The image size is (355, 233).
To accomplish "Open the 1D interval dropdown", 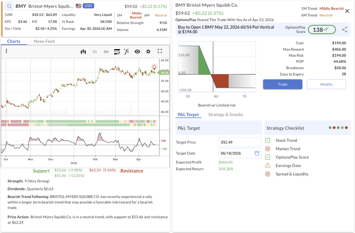I will point(94,52).
